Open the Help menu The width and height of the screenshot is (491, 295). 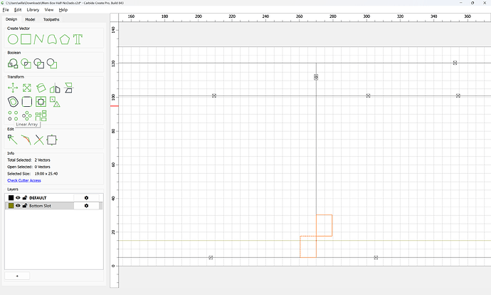click(x=63, y=10)
